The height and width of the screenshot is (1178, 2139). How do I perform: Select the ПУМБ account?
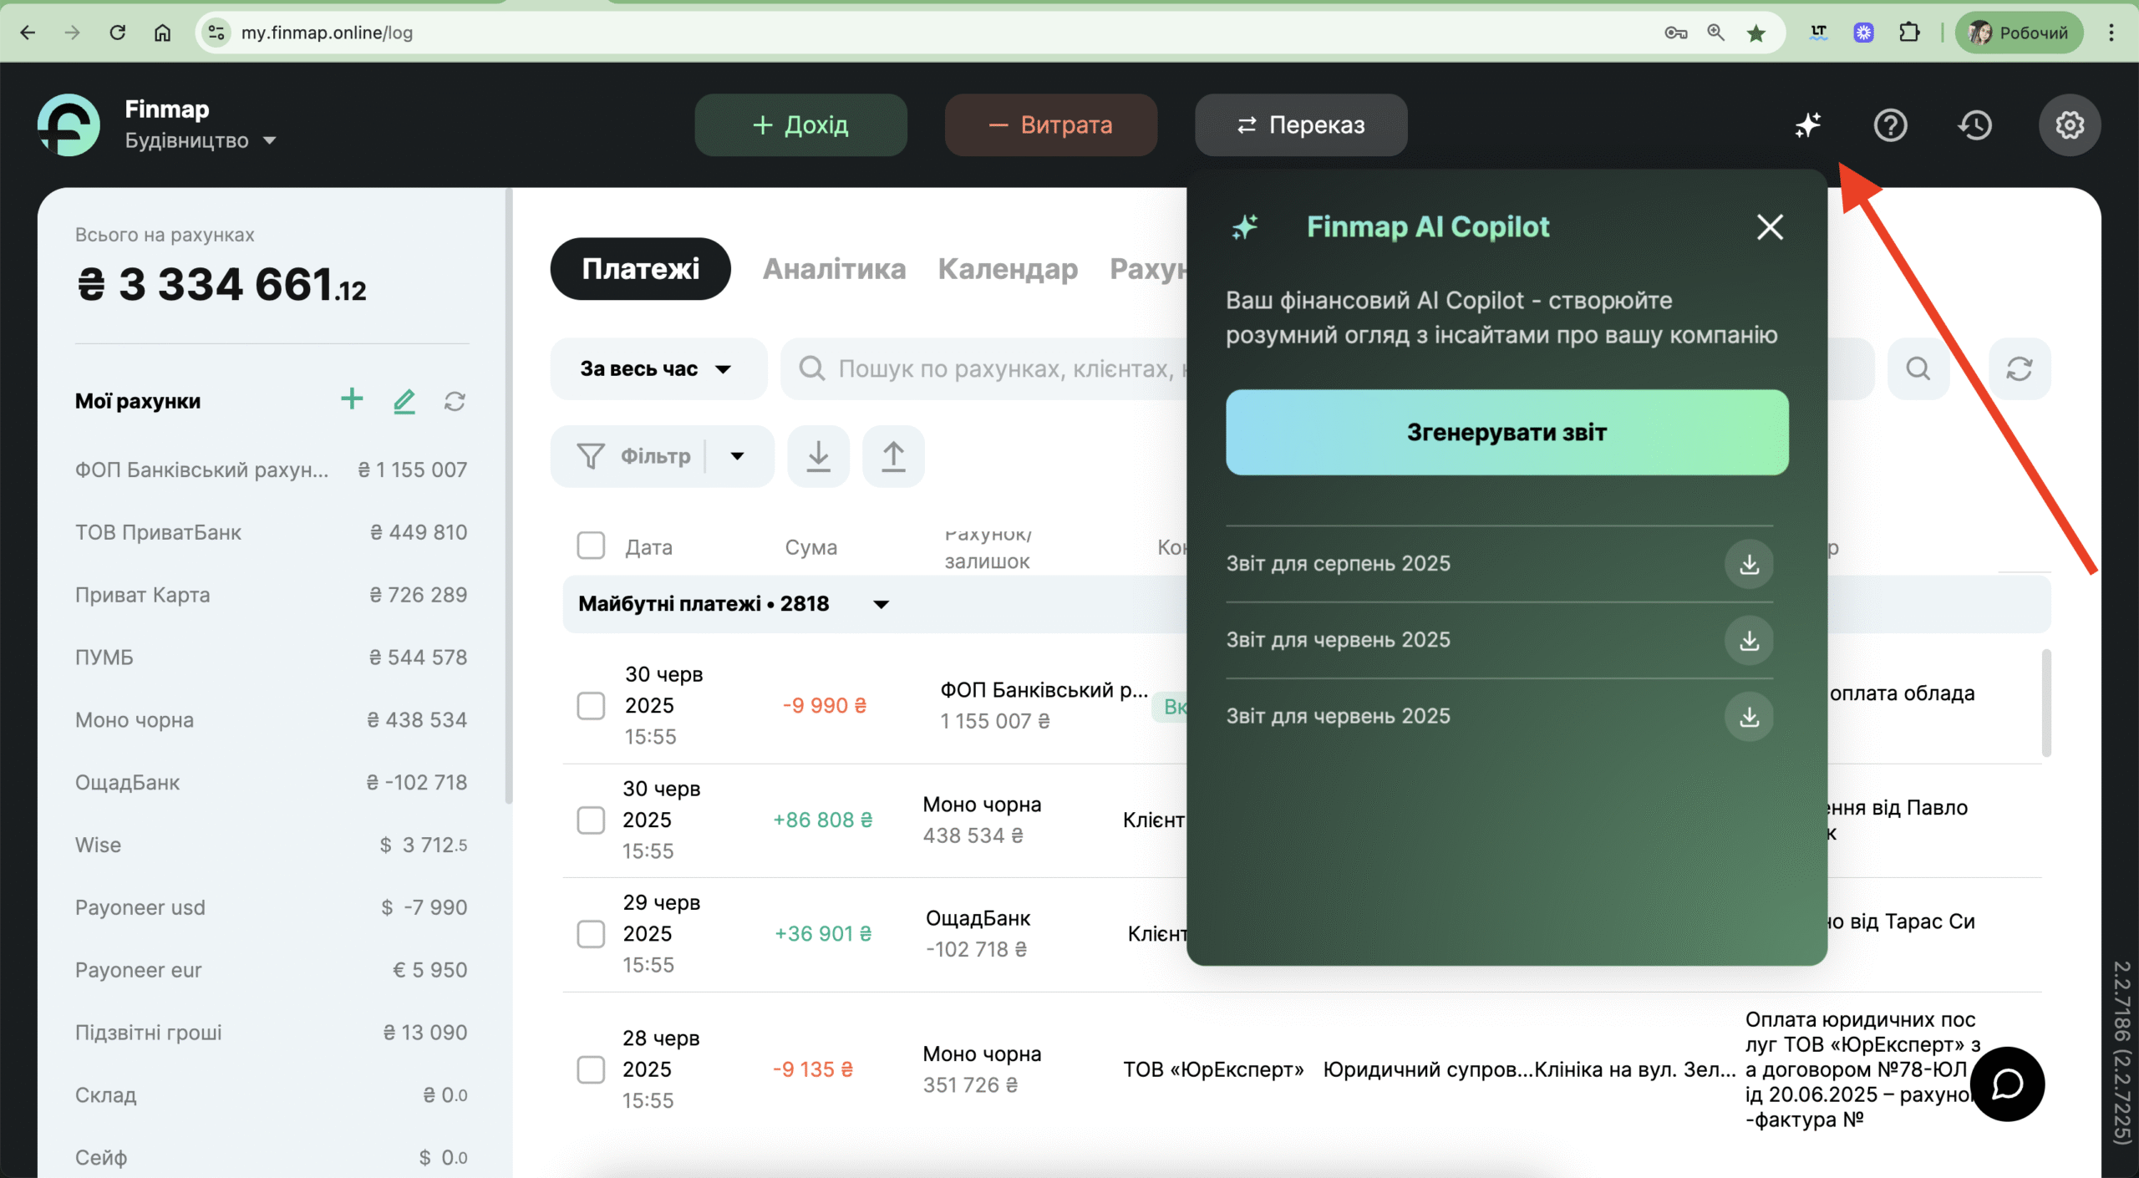[271, 658]
